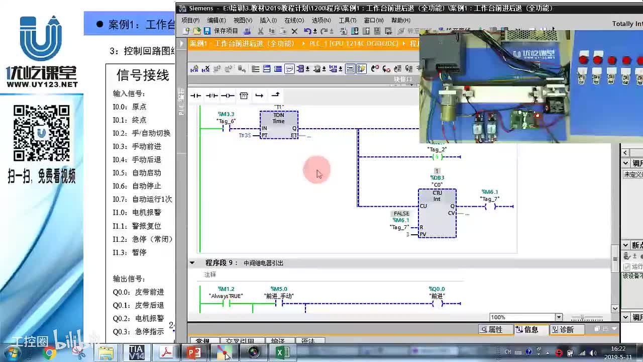The height and width of the screenshot is (362, 643).
Task: Click the Tag_7 output coil M6.1
Action: tap(490, 206)
